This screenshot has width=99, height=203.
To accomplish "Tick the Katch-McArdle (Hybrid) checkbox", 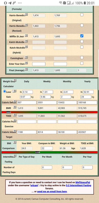I will (82, 47).
